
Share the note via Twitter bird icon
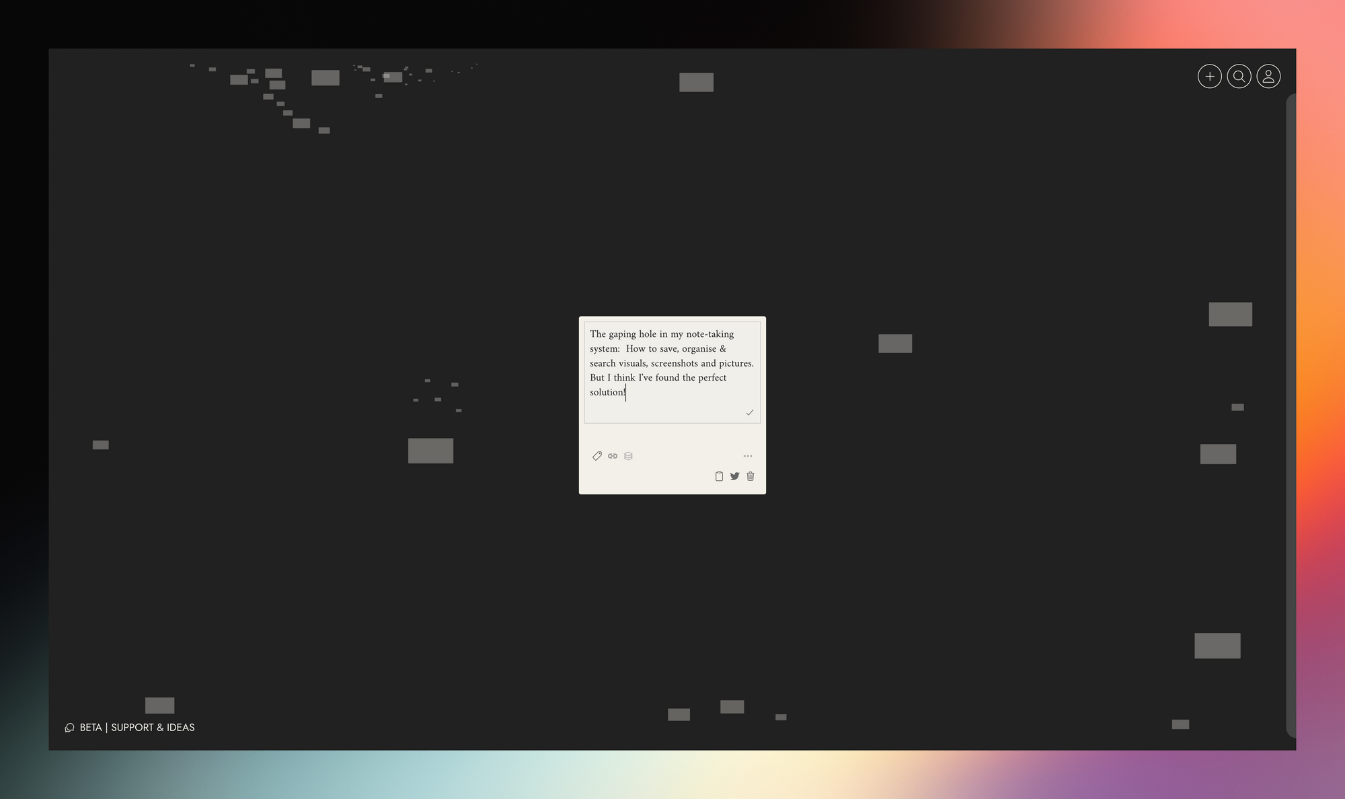point(734,476)
